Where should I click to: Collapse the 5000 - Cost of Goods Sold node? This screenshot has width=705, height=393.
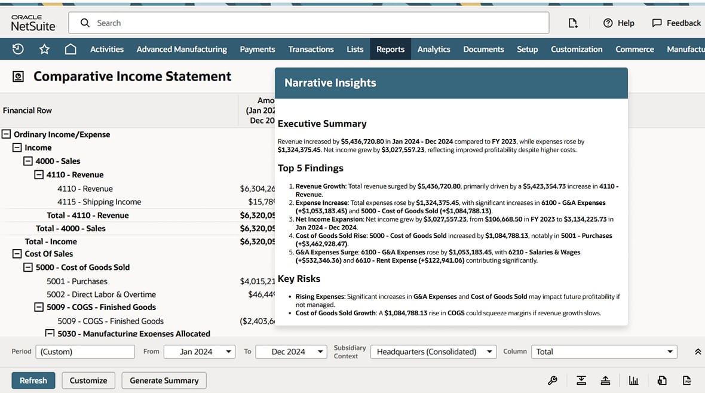pos(28,268)
